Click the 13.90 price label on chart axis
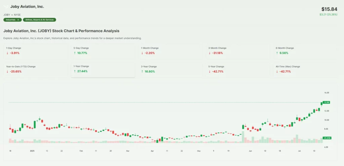The width and height of the screenshot is (344, 166). [326, 102]
